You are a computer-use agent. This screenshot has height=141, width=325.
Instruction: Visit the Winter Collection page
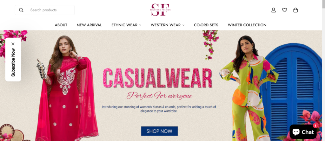click(247, 25)
